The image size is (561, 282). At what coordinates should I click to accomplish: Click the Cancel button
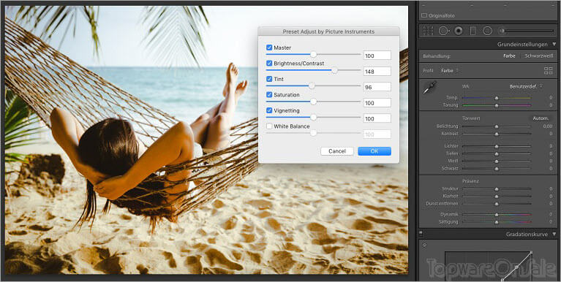tap(337, 151)
